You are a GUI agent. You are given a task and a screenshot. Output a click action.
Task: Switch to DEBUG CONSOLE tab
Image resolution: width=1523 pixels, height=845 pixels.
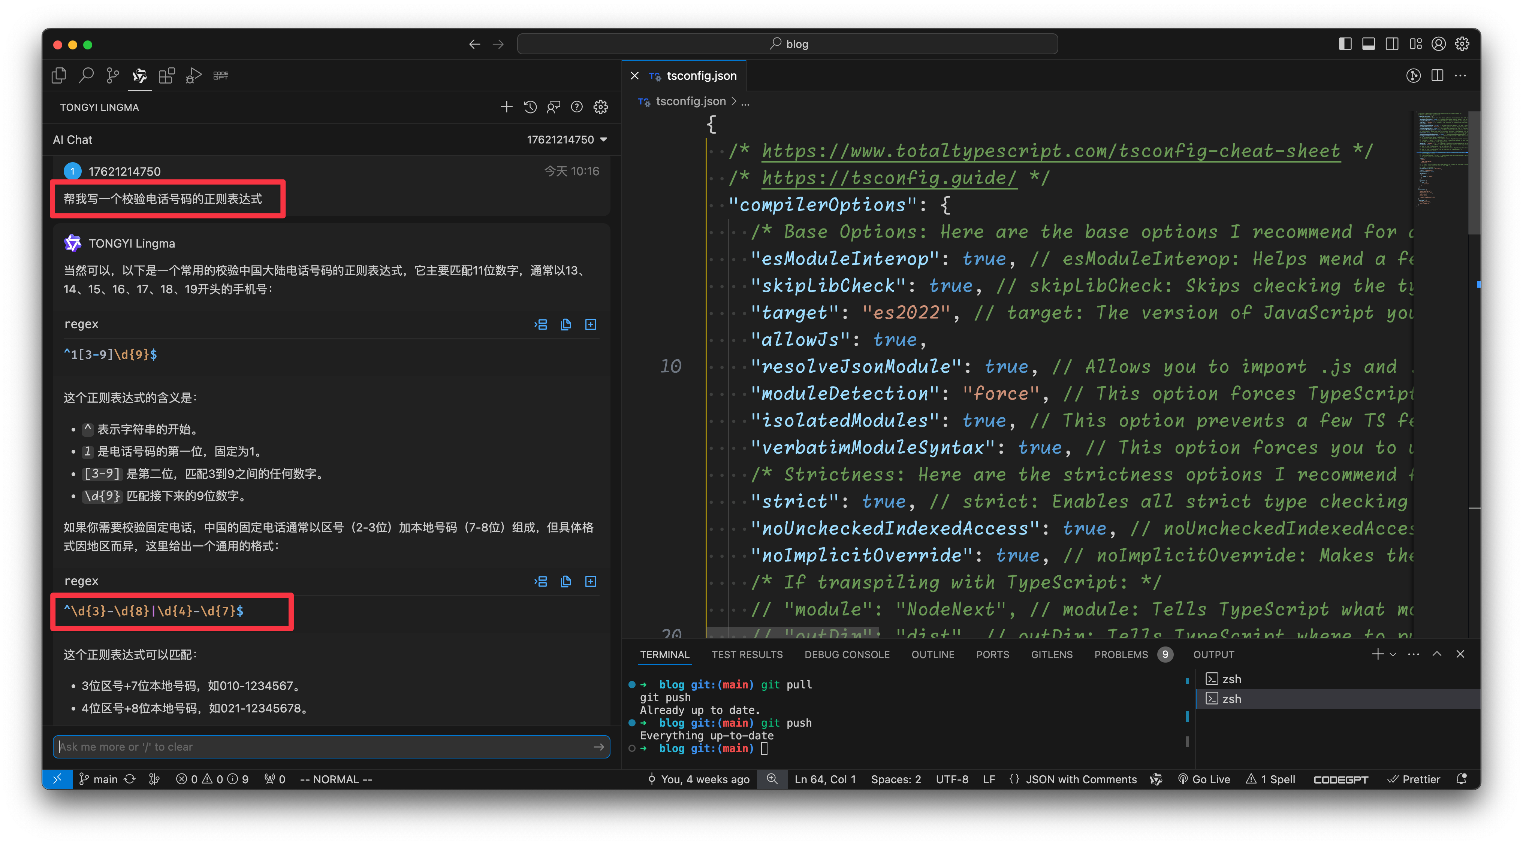tap(847, 654)
